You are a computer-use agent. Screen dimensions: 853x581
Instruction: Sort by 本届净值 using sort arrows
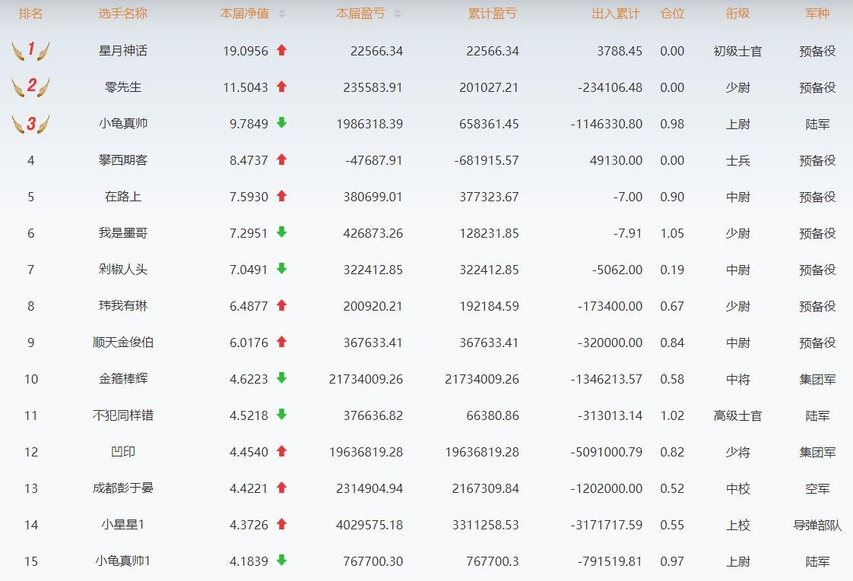coord(282,14)
